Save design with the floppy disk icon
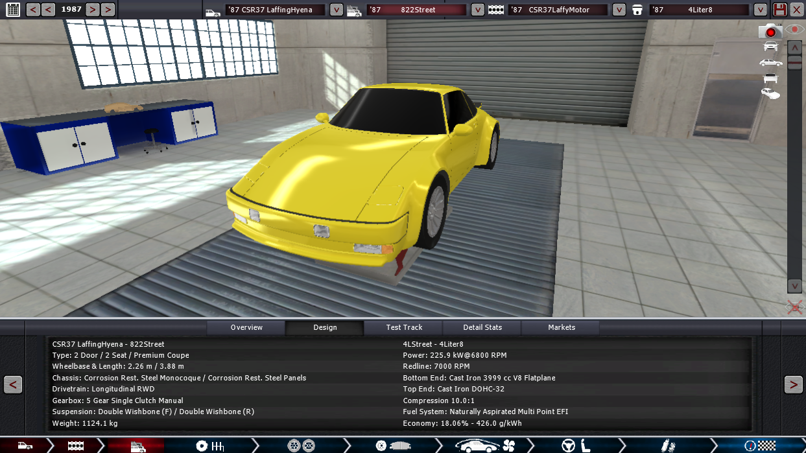806x453 pixels. [x=780, y=10]
